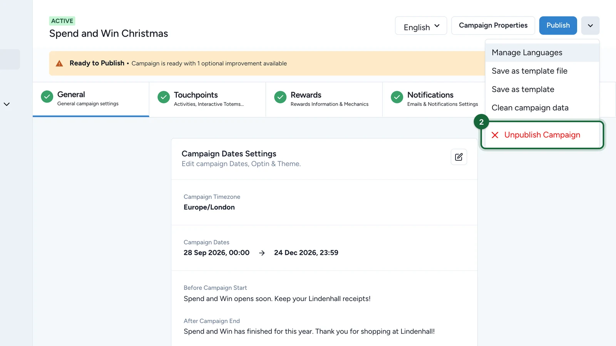Screen dimensions: 616x346
Task: Toggle the dropdown arrow next to Publish
Action: (x=590, y=26)
